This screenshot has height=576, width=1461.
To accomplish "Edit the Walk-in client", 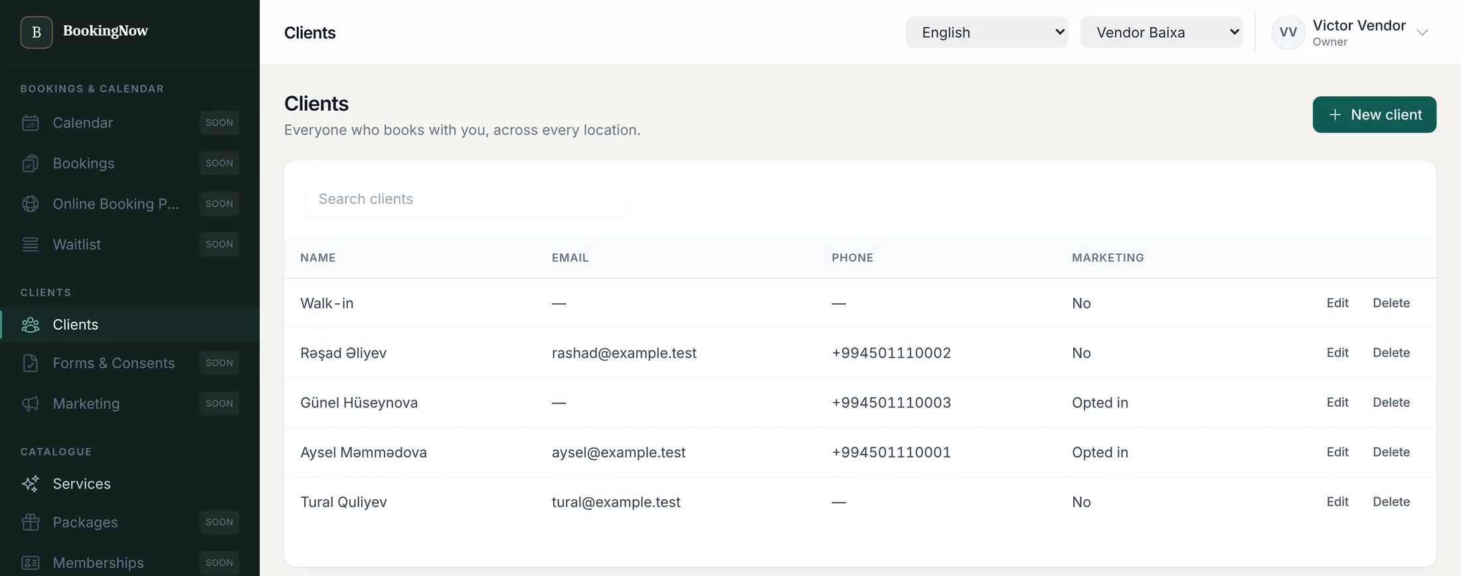I will [x=1337, y=303].
